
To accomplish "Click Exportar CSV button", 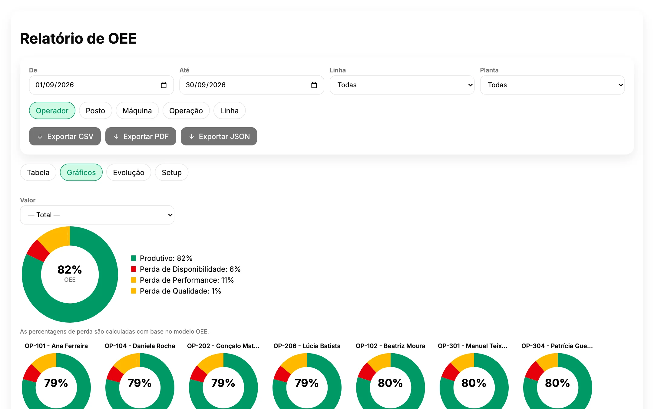I will coord(65,136).
